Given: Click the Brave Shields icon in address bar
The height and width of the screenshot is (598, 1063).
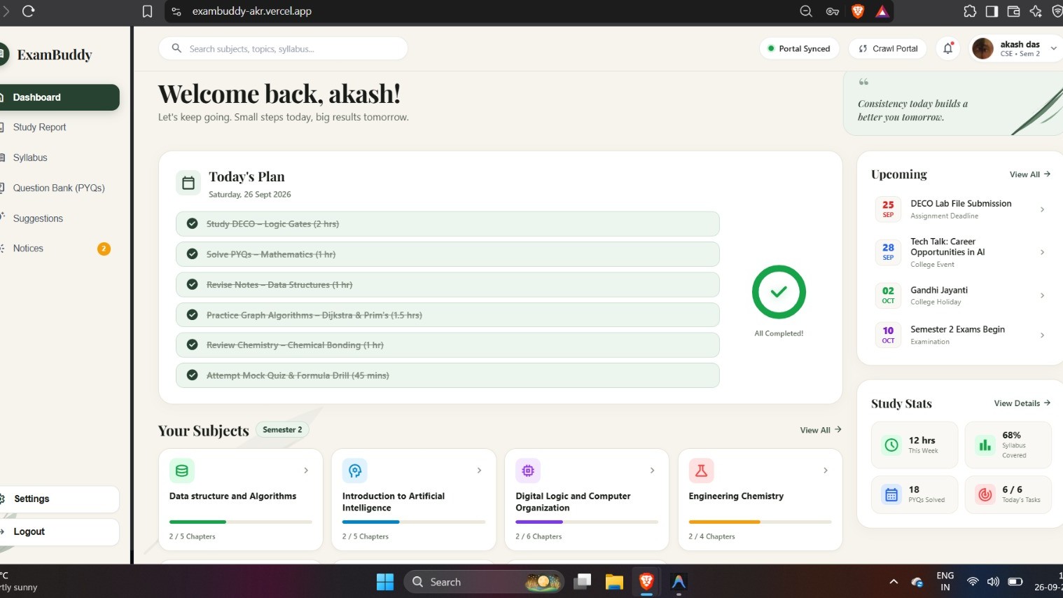Looking at the screenshot, I should pyautogui.click(x=858, y=11).
